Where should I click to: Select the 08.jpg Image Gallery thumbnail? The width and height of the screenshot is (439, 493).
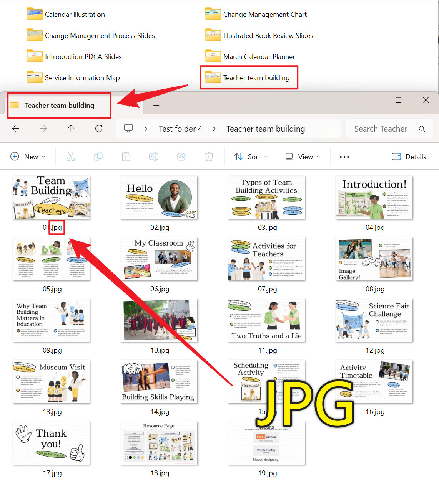coord(374,259)
